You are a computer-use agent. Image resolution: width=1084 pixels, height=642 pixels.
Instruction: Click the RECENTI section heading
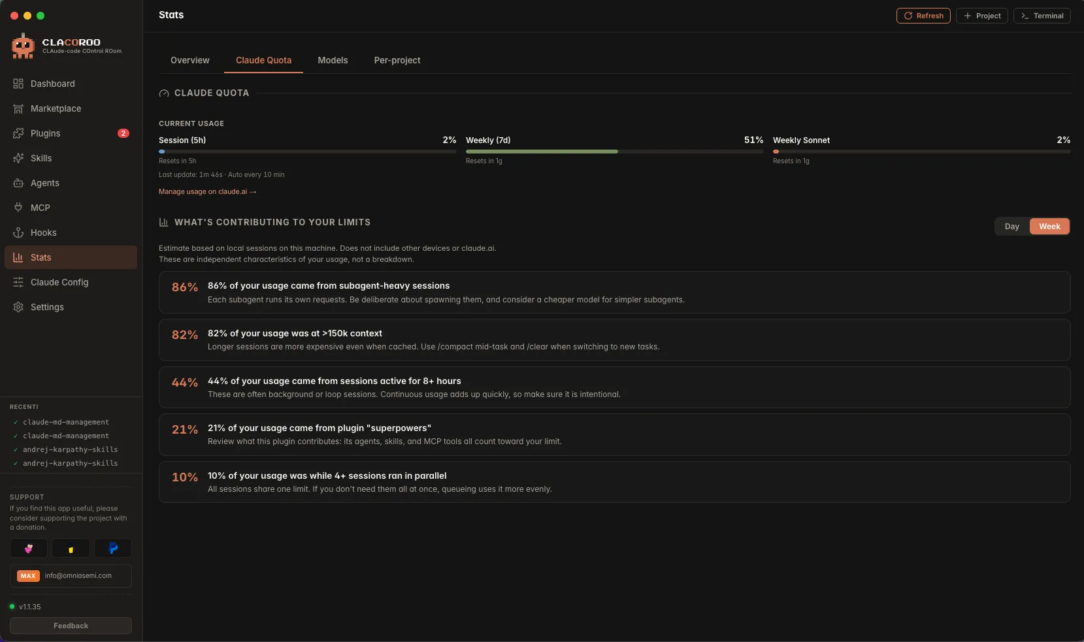(24, 407)
